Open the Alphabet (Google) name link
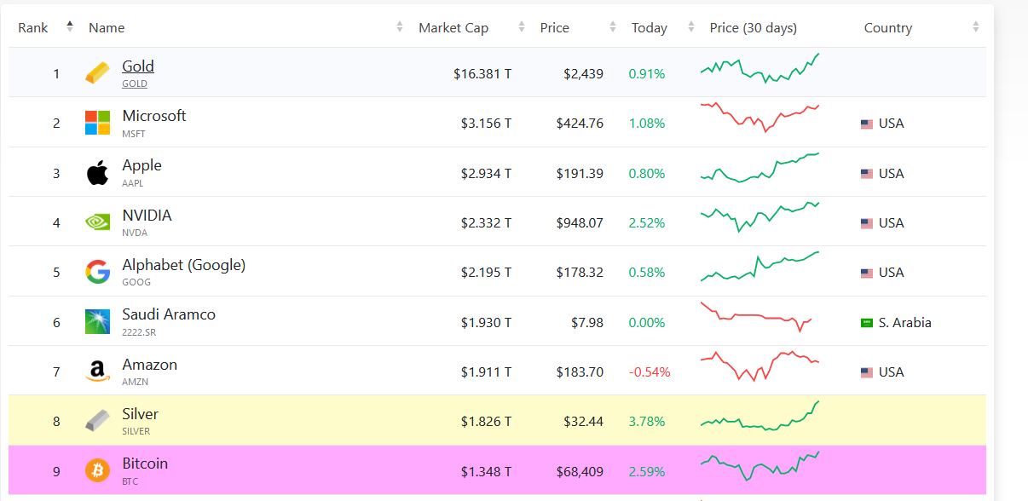 pyautogui.click(x=183, y=265)
